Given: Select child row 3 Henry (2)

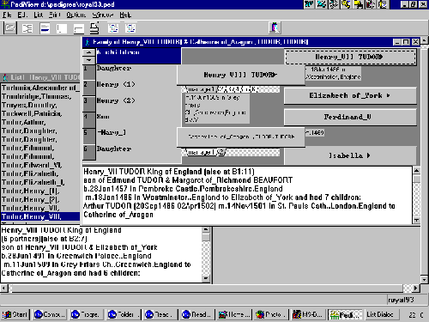Looking at the screenshot, I should (x=131, y=100).
